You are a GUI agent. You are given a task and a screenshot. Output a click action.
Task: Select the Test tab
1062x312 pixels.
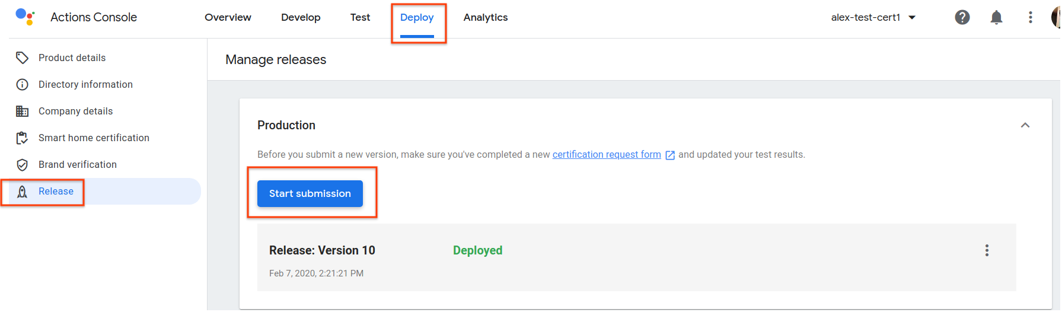coord(360,17)
